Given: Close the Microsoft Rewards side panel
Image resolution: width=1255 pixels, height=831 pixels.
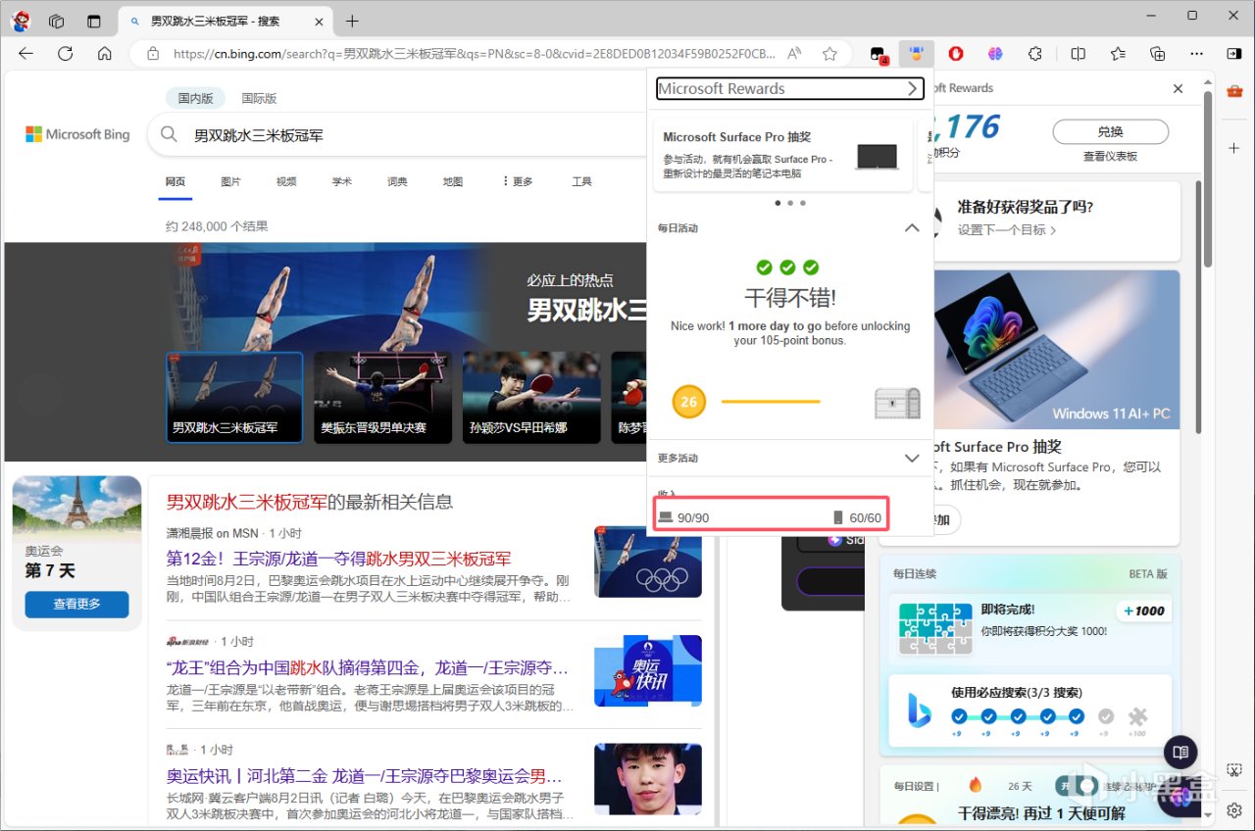Looking at the screenshot, I should (1179, 88).
